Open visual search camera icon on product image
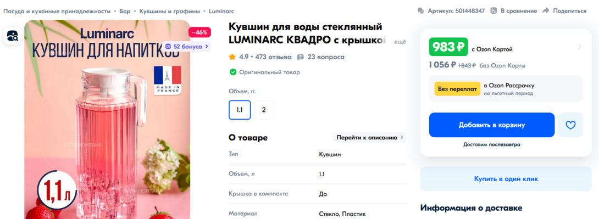This screenshot has height=219, width=599. point(13,36)
